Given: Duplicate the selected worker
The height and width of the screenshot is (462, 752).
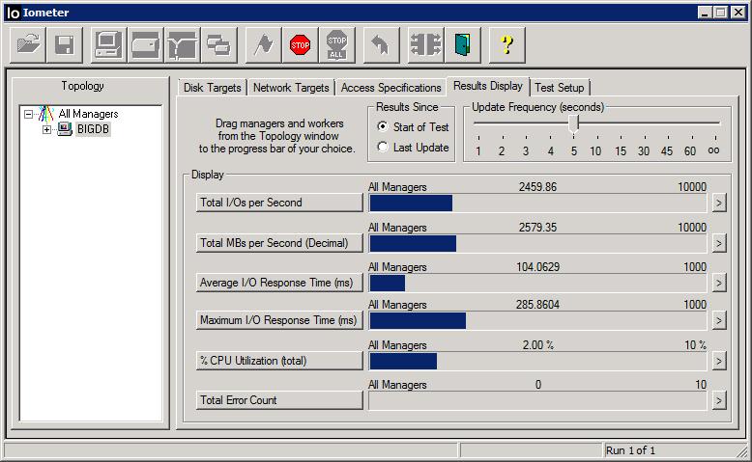Looking at the screenshot, I should 219,45.
